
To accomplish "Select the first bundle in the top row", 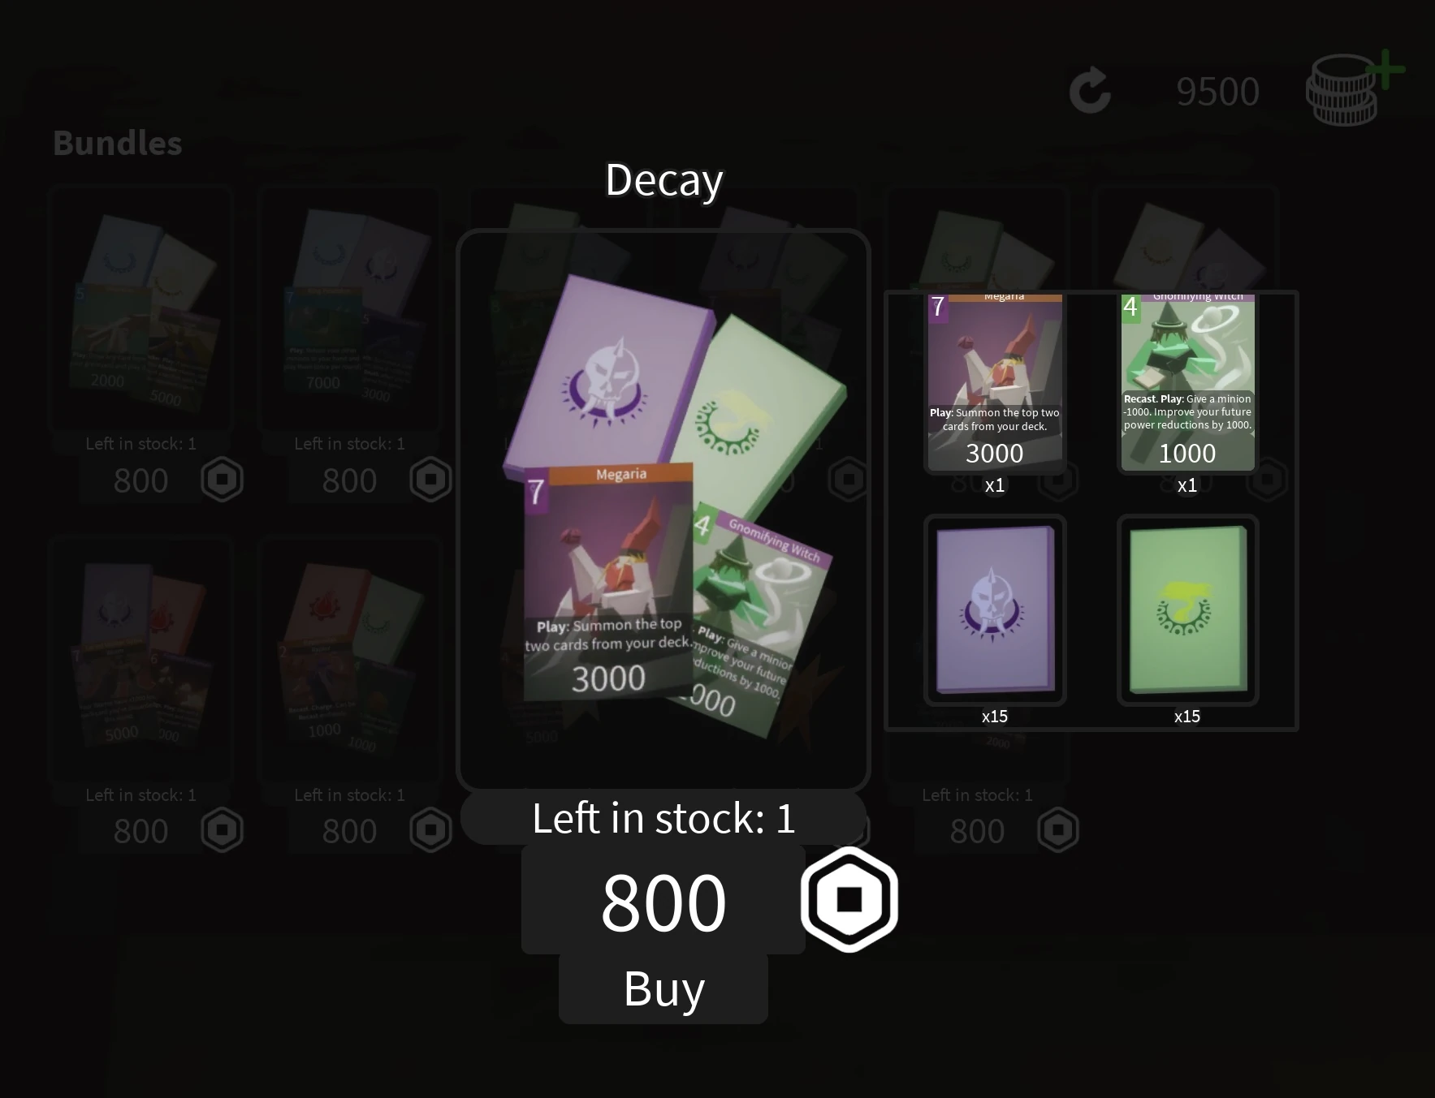I will tap(141, 308).
